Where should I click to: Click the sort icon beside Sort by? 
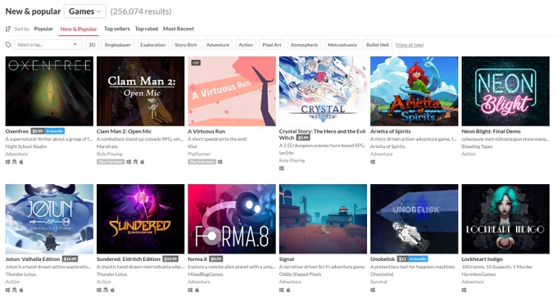[8, 29]
